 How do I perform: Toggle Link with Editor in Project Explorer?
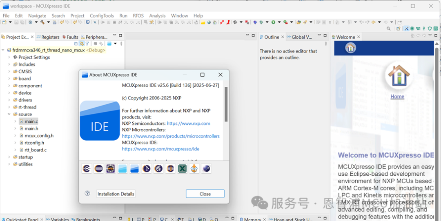82,44
